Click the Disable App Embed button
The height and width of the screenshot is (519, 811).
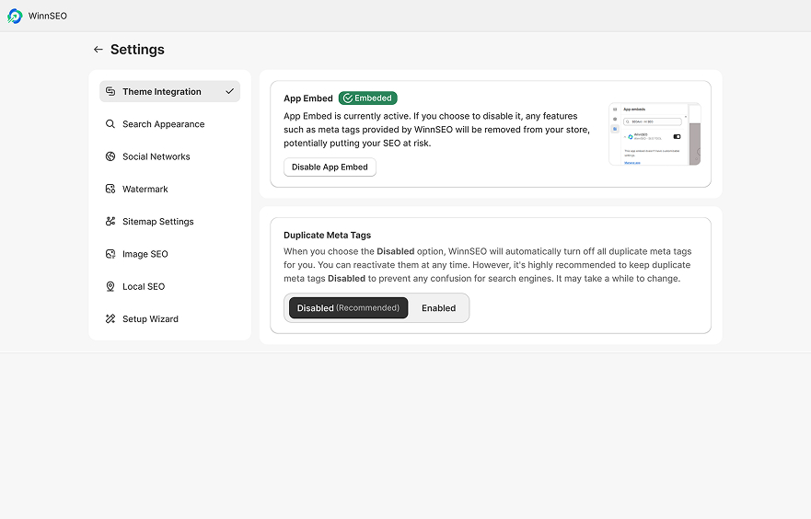[x=330, y=167]
